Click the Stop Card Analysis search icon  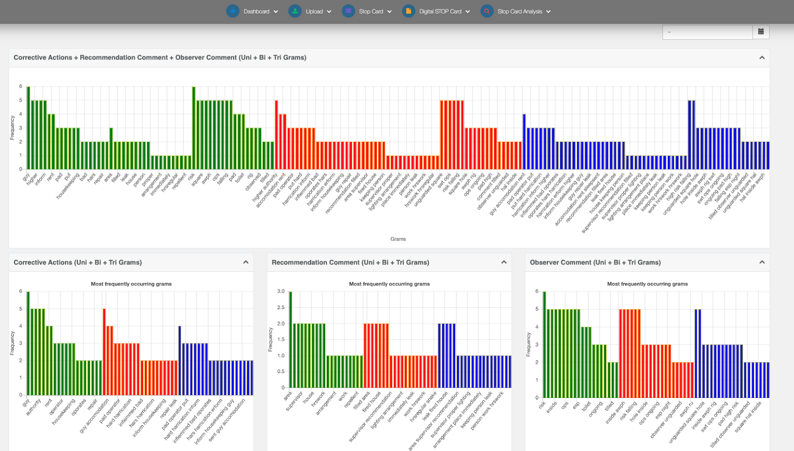point(487,11)
